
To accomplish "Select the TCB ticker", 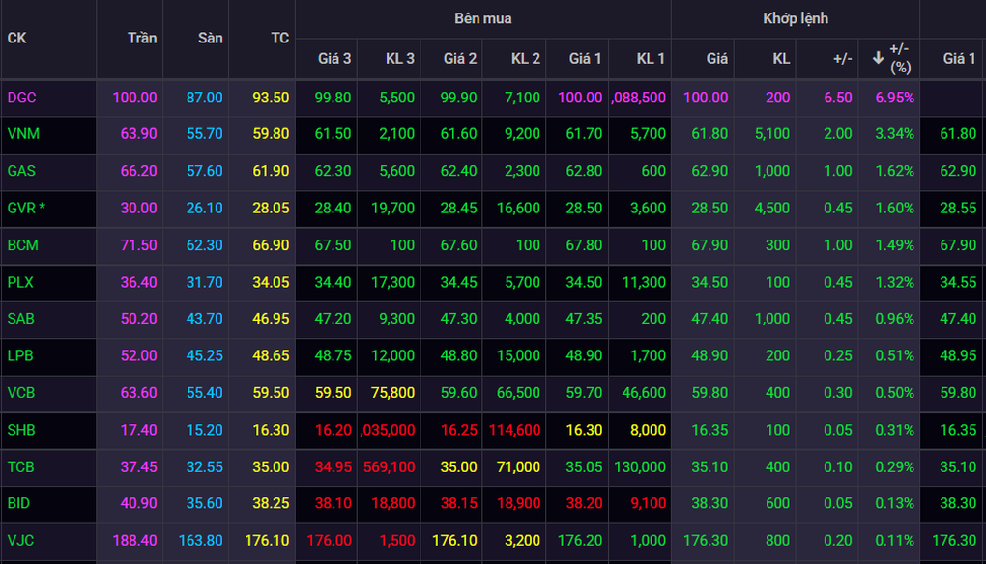I will [21, 466].
